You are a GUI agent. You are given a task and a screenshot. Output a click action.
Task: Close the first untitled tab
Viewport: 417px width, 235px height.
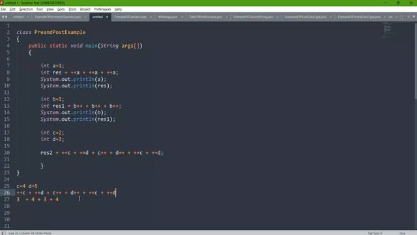click(x=27, y=17)
